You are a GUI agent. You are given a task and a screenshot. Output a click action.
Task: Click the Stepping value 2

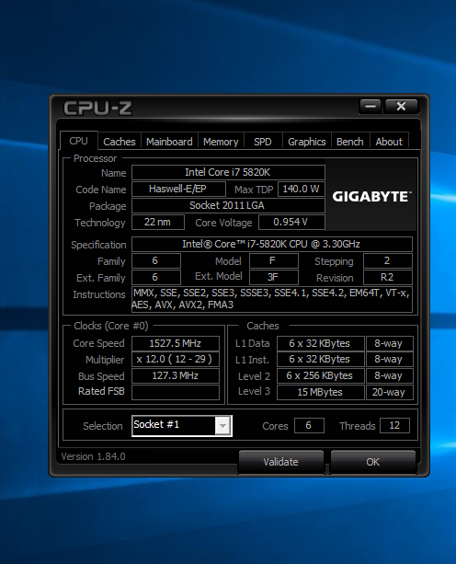click(388, 260)
